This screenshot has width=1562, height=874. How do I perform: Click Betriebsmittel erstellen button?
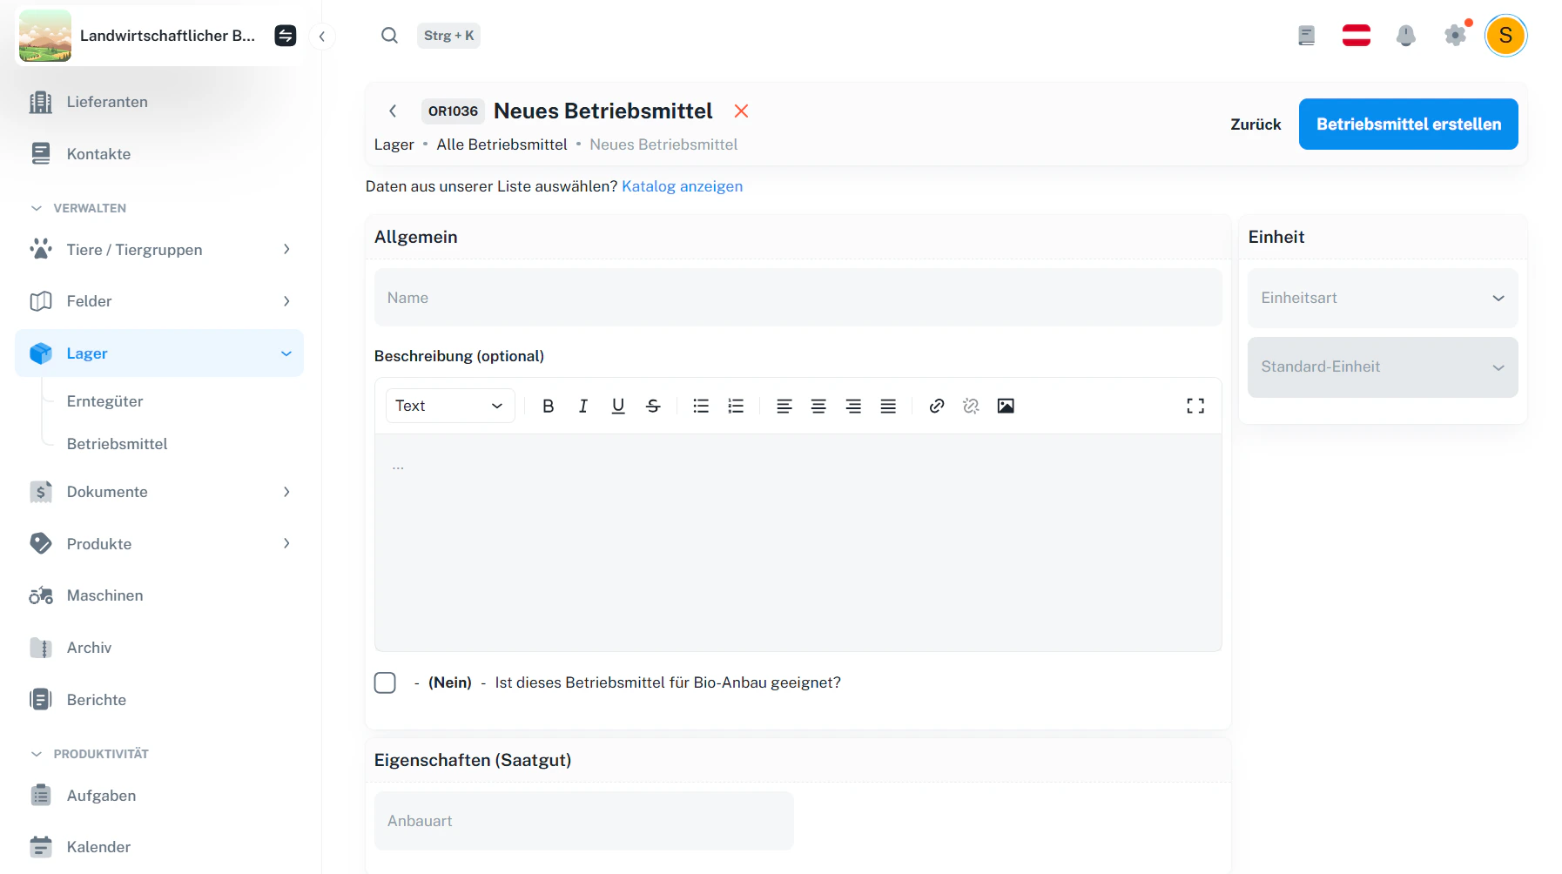(1408, 124)
